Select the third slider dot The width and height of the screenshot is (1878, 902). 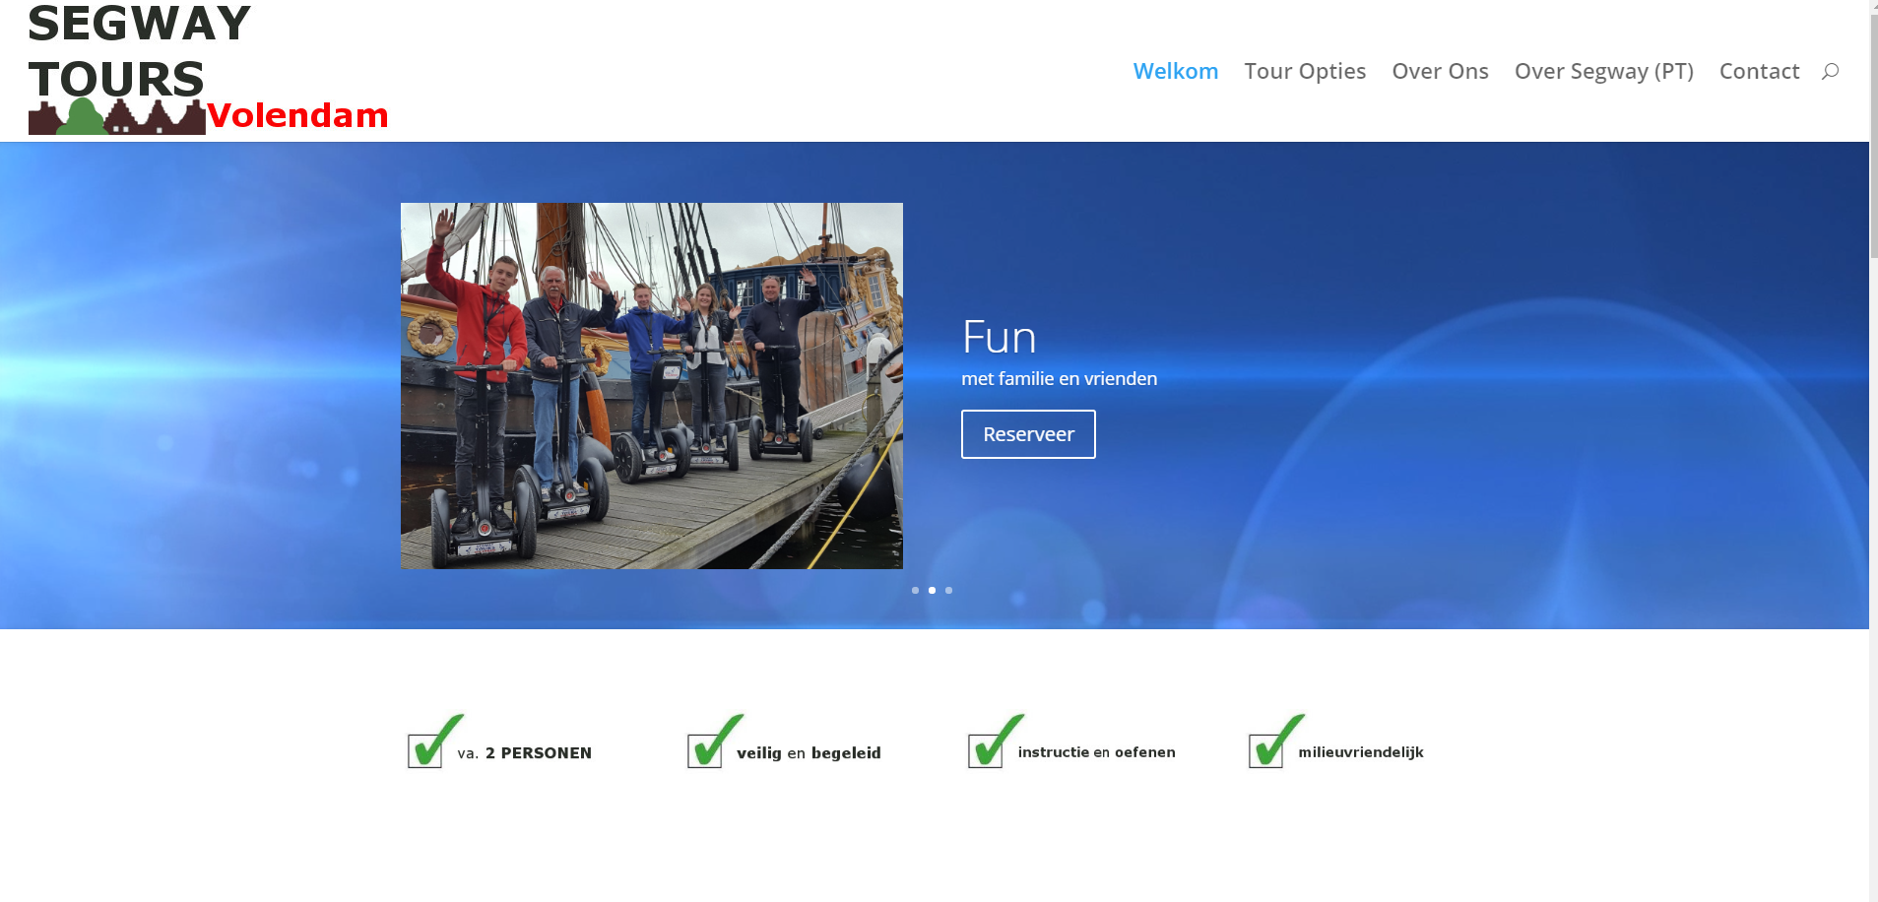tap(948, 590)
